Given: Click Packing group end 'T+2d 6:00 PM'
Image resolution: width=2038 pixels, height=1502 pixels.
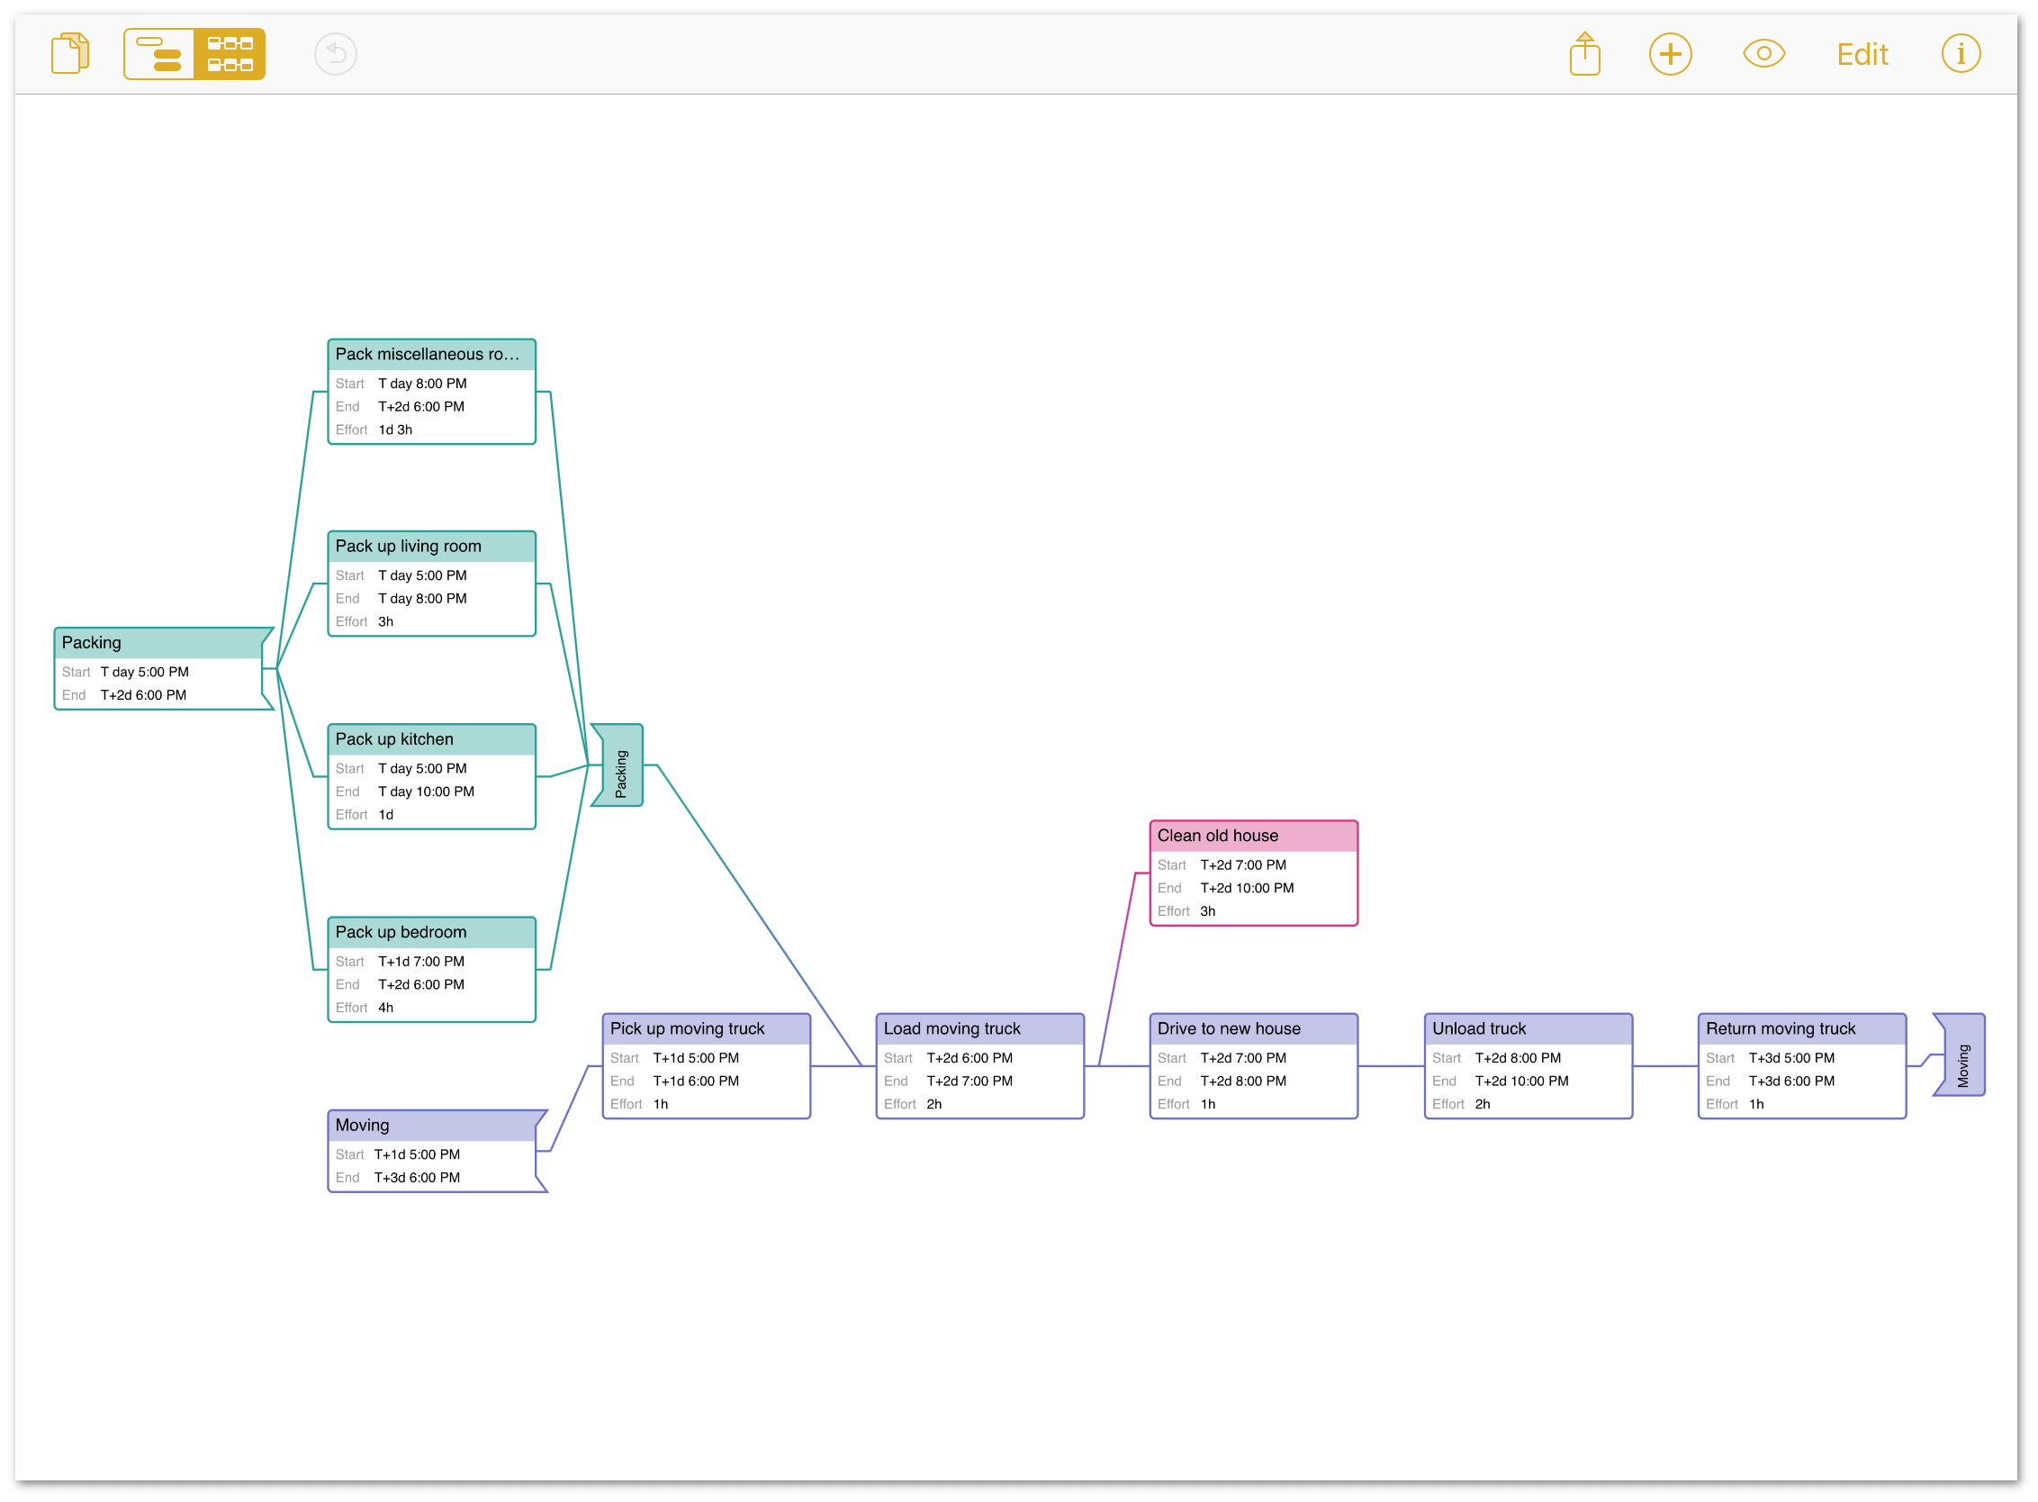Looking at the screenshot, I should tap(144, 694).
